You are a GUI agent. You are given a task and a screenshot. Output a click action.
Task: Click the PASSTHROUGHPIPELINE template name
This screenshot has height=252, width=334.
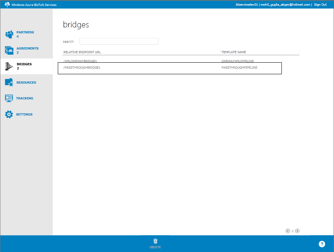click(239, 67)
